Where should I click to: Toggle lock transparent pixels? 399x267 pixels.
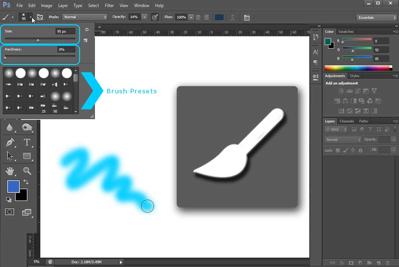coord(338,150)
